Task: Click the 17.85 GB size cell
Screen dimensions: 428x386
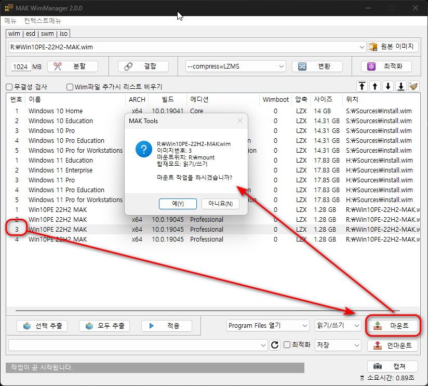Action: coord(327,180)
